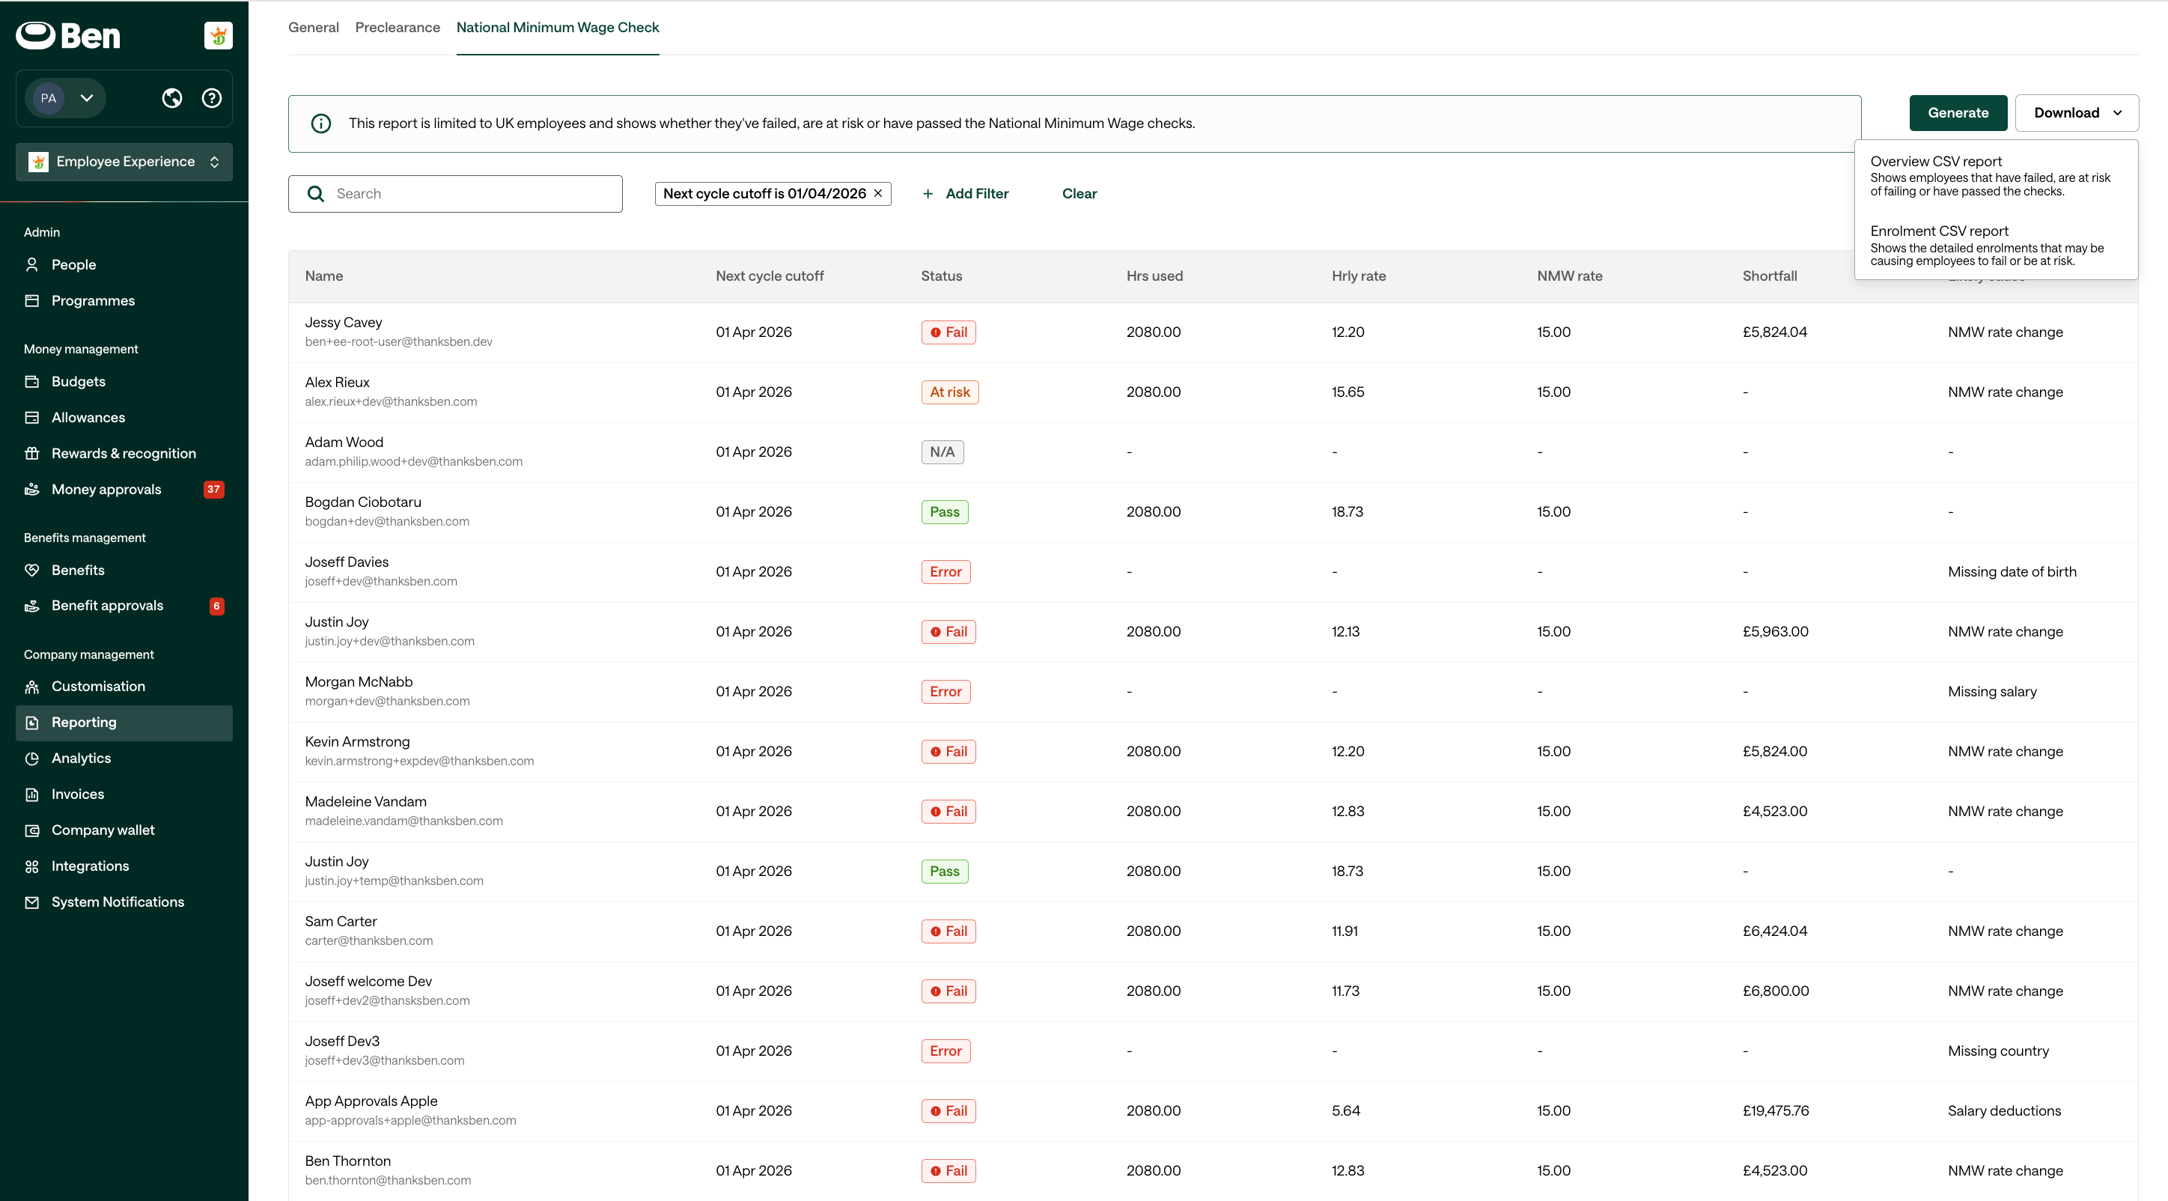Click the Integrations icon
This screenshot has height=1201, width=2168.
[x=32, y=866]
